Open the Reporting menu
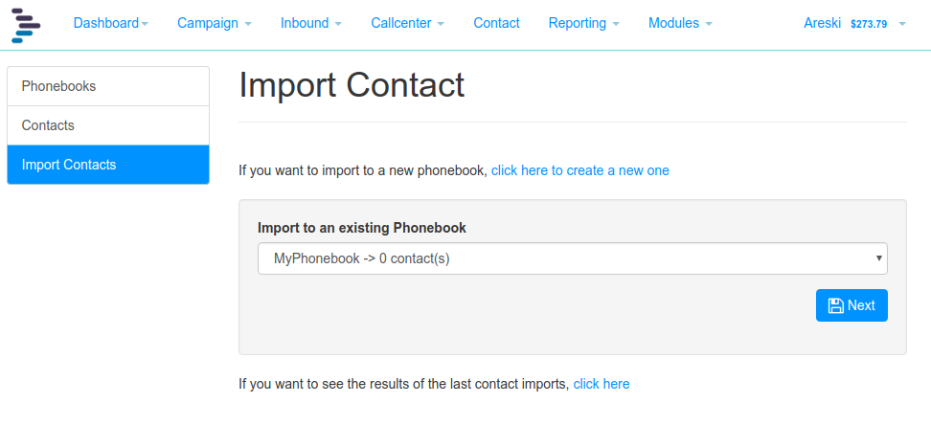931x448 pixels. click(x=583, y=23)
